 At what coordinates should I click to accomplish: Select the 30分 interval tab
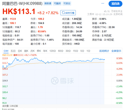pyautogui.click(x=68, y=51)
